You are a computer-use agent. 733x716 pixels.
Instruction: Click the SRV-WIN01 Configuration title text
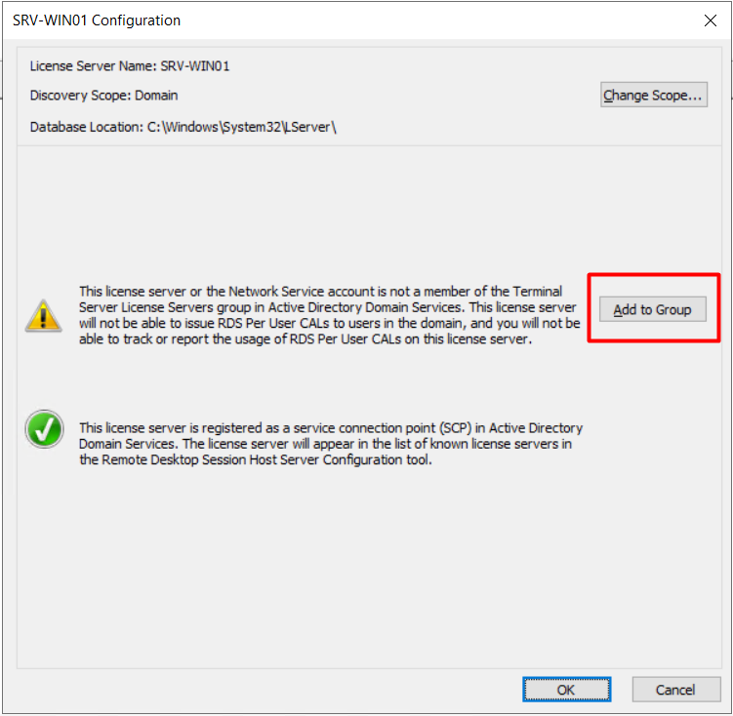coord(97,20)
